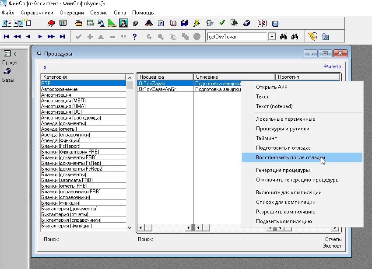Click the Фильтр link
This screenshot has width=372, height=269.
click(332, 67)
